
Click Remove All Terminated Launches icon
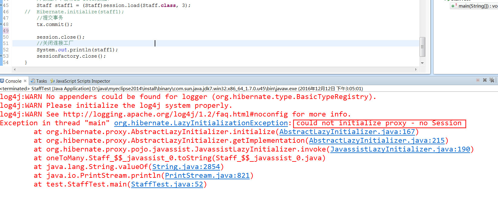[x=492, y=80]
